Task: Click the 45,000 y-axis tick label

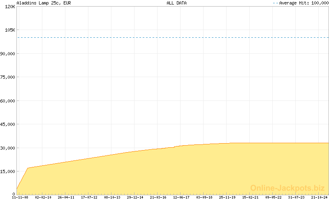Action: point(8,124)
